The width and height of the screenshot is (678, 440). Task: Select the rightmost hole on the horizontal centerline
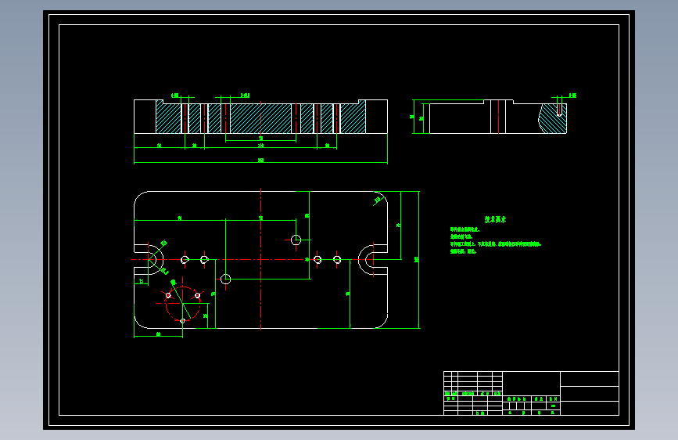(x=337, y=259)
